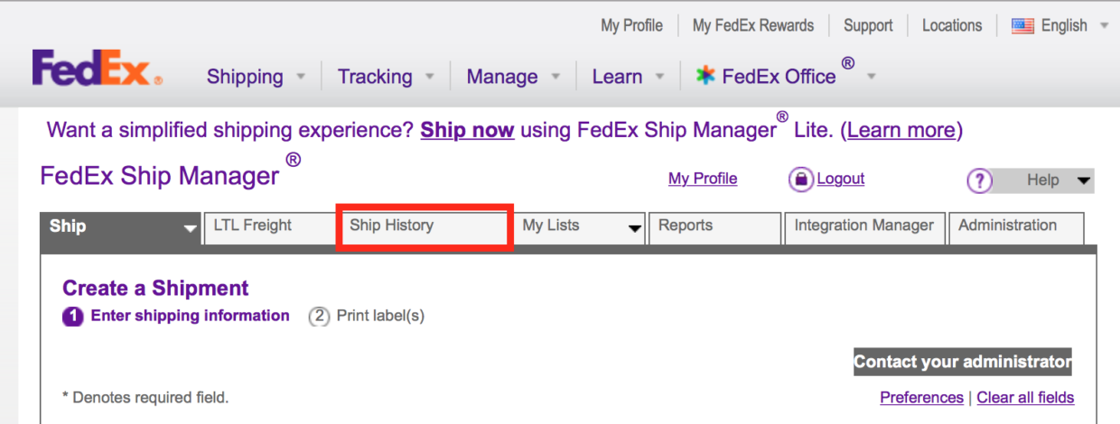Click the purple question mark Help icon
The image size is (1120, 424).
coord(979,181)
